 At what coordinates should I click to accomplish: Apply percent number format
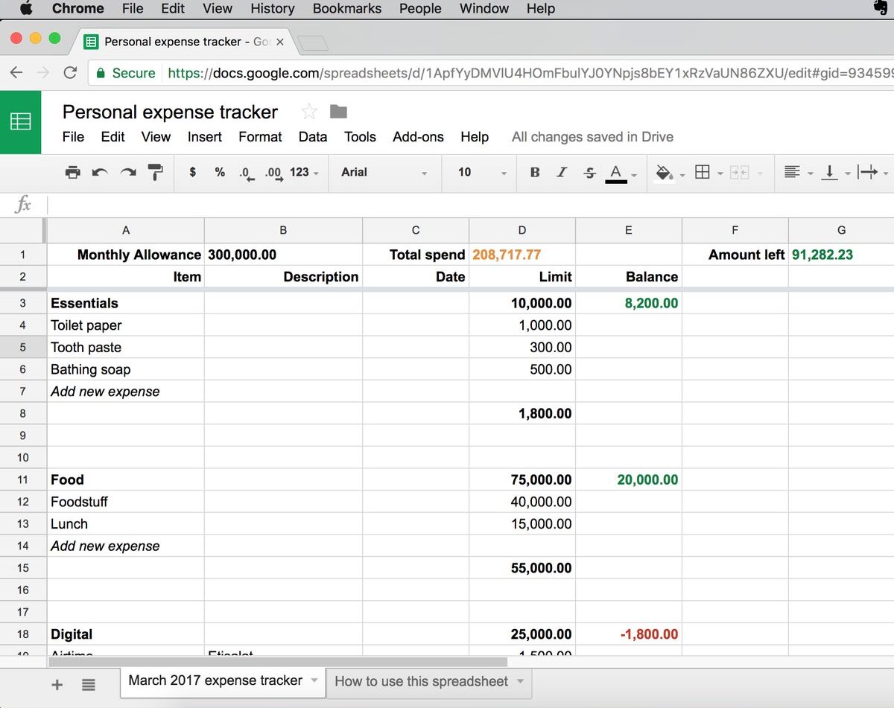coord(220,172)
